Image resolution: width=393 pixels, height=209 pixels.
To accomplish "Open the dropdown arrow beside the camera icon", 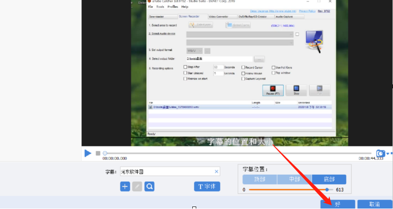I will (388, 153).
